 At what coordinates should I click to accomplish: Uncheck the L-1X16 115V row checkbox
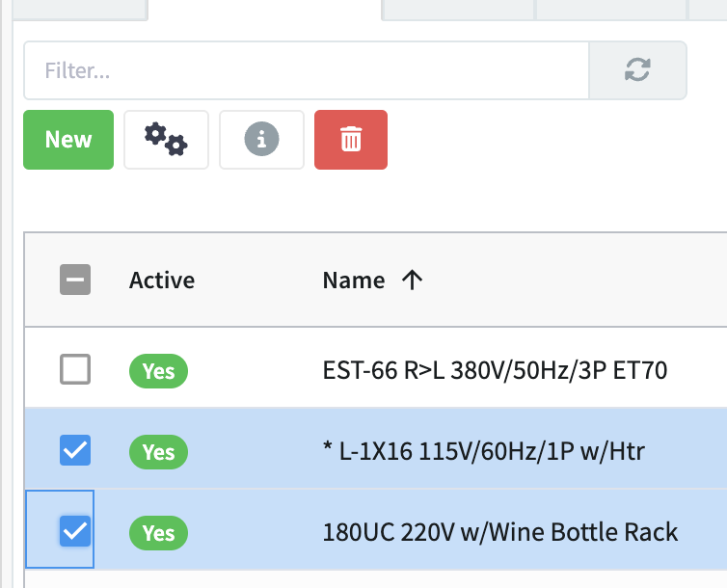[75, 450]
